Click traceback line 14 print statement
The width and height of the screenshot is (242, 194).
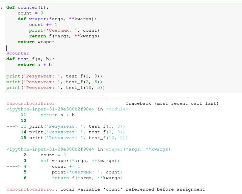pos(73,132)
